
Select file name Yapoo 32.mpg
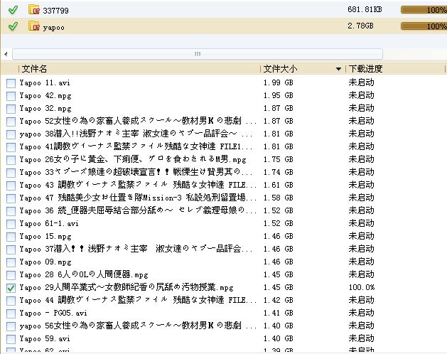[x=45, y=108]
